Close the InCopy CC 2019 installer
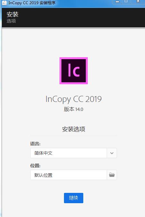Screen dimensions: 145x217 [x=138, y=2]
